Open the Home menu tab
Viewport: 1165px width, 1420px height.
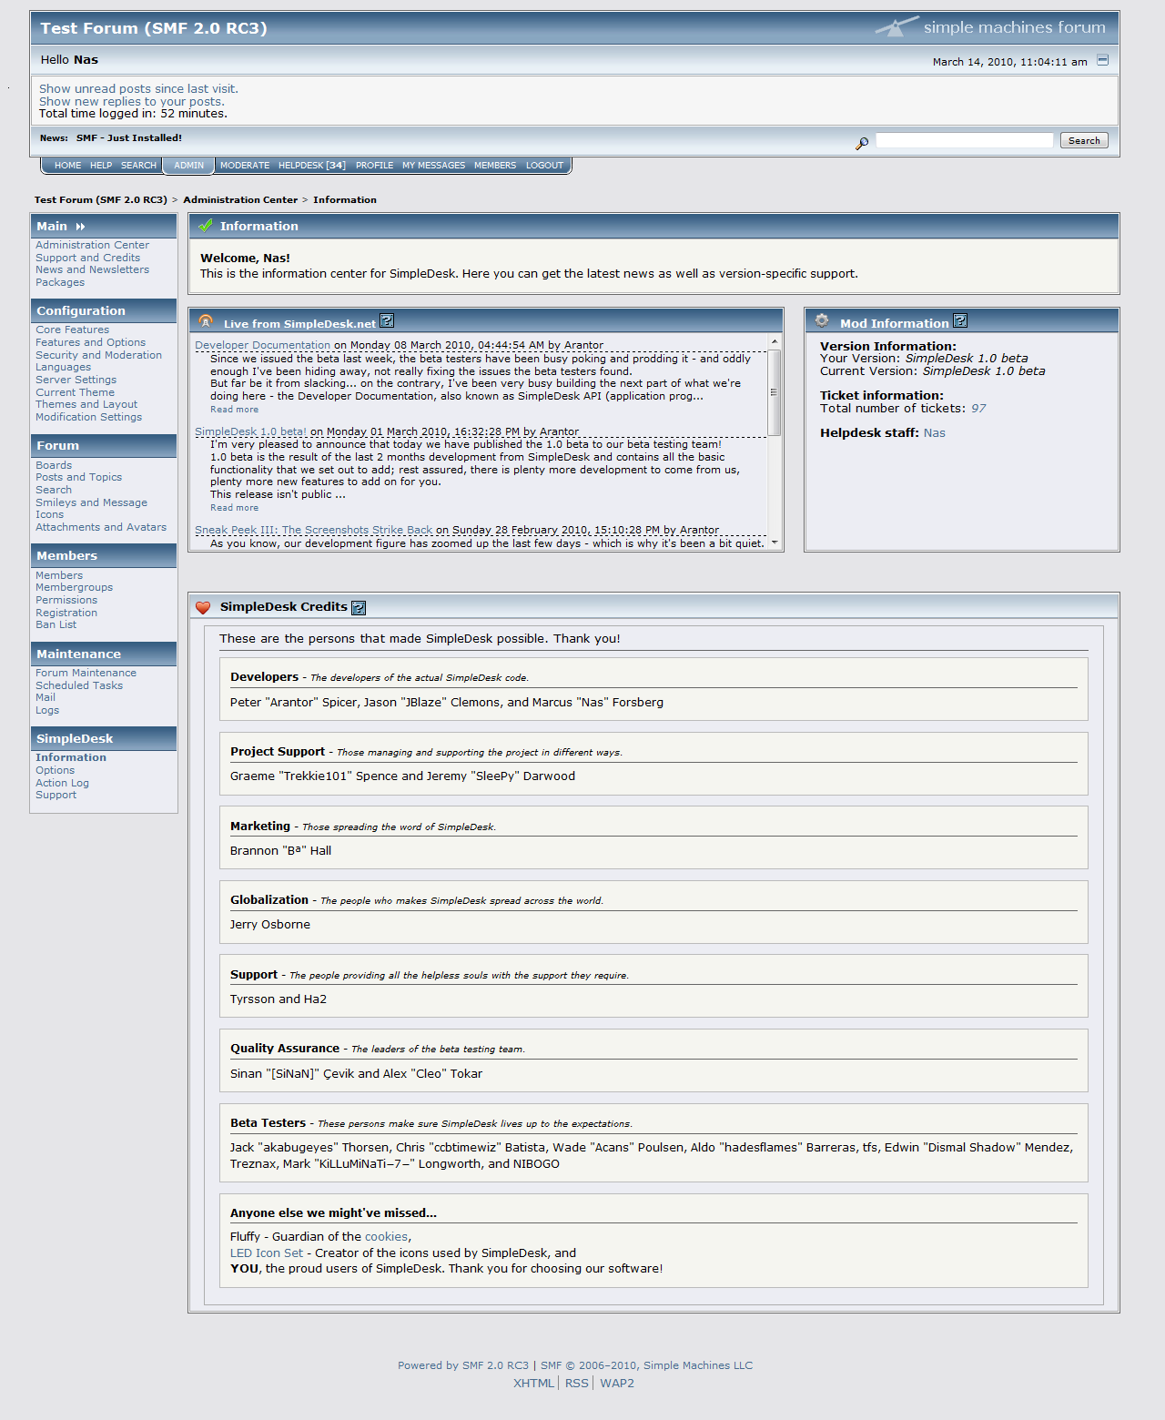pos(67,166)
